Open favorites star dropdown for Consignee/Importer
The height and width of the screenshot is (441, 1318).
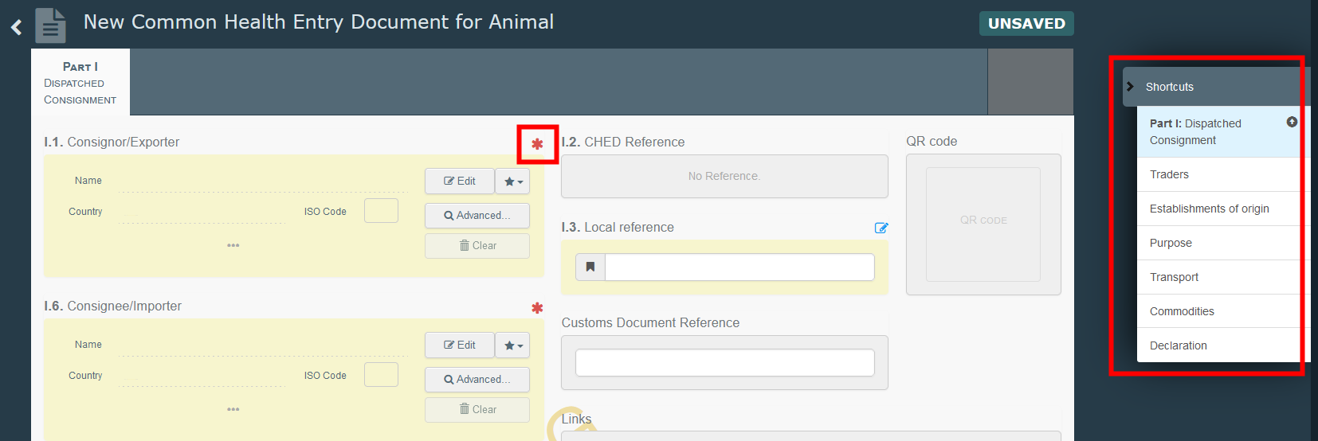[x=513, y=345]
